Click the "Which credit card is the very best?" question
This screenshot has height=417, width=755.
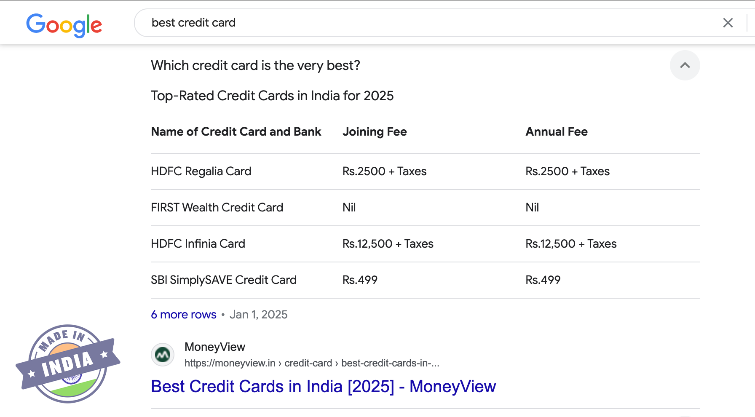[x=255, y=66]
